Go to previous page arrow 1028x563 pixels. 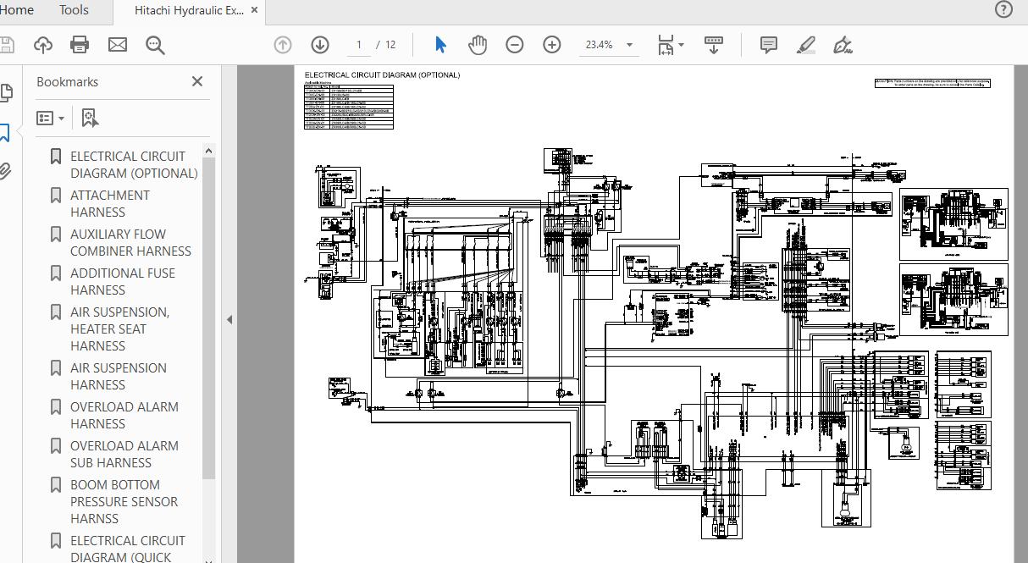coord(283,45)
